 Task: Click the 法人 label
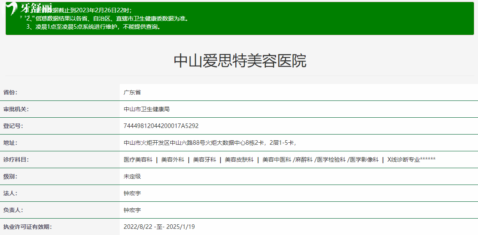point(10,193)
